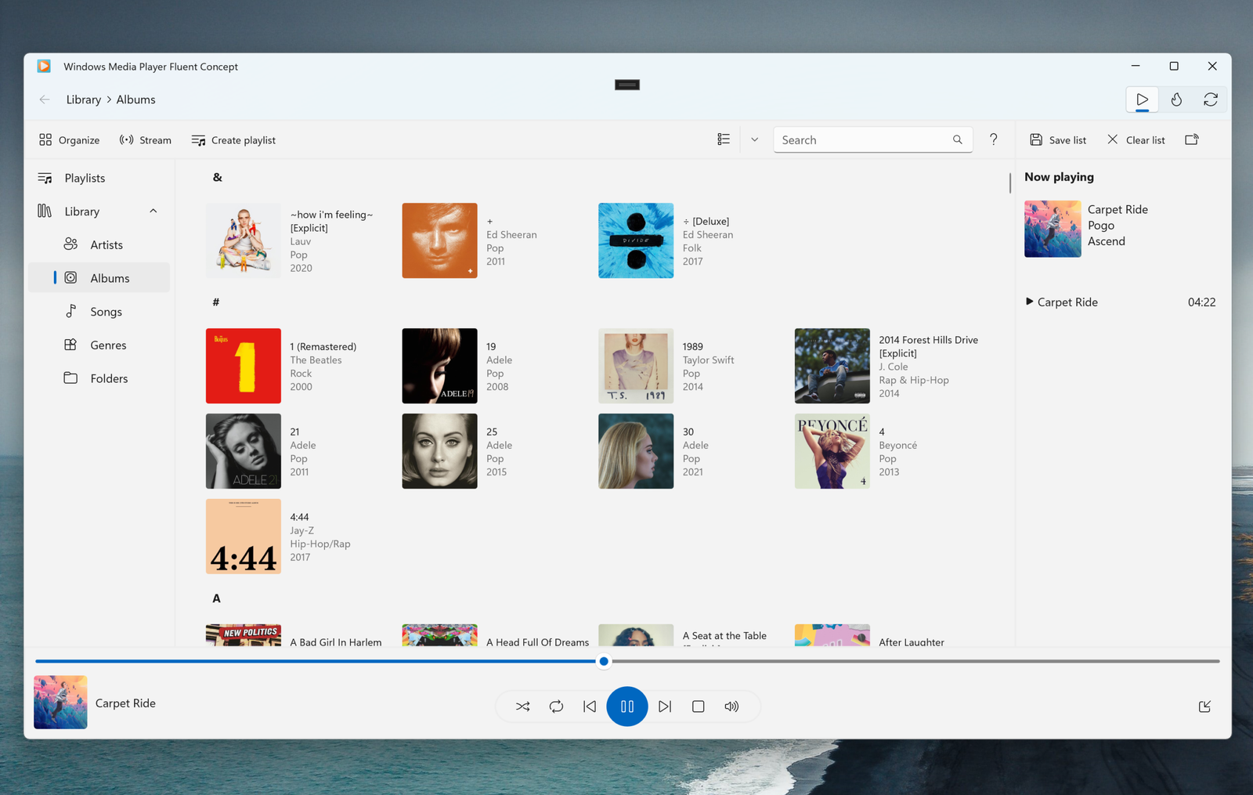Click A Seat at the Table title

point(724,636)
